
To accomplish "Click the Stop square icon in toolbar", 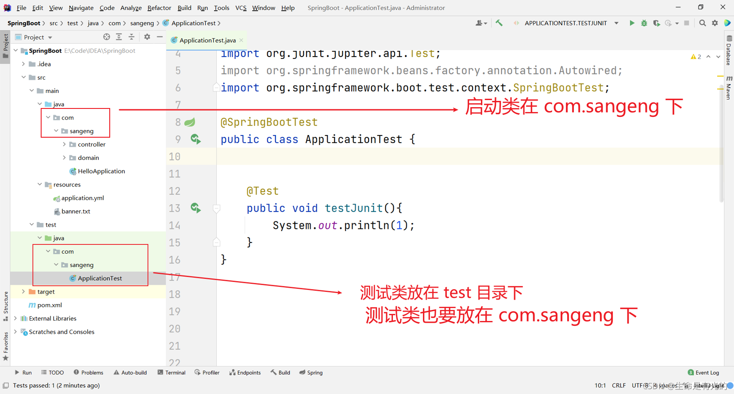I will click(687, 23).
